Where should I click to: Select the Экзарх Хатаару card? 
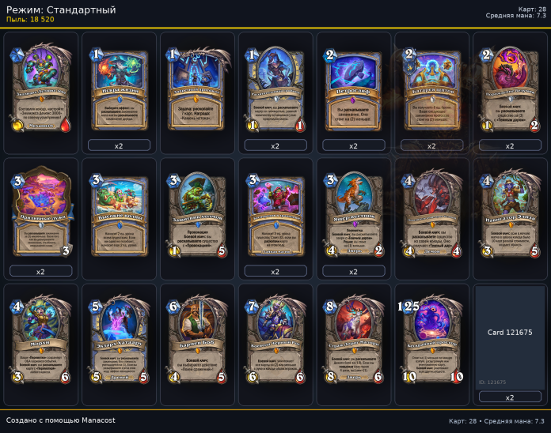[x=119, y=340]
